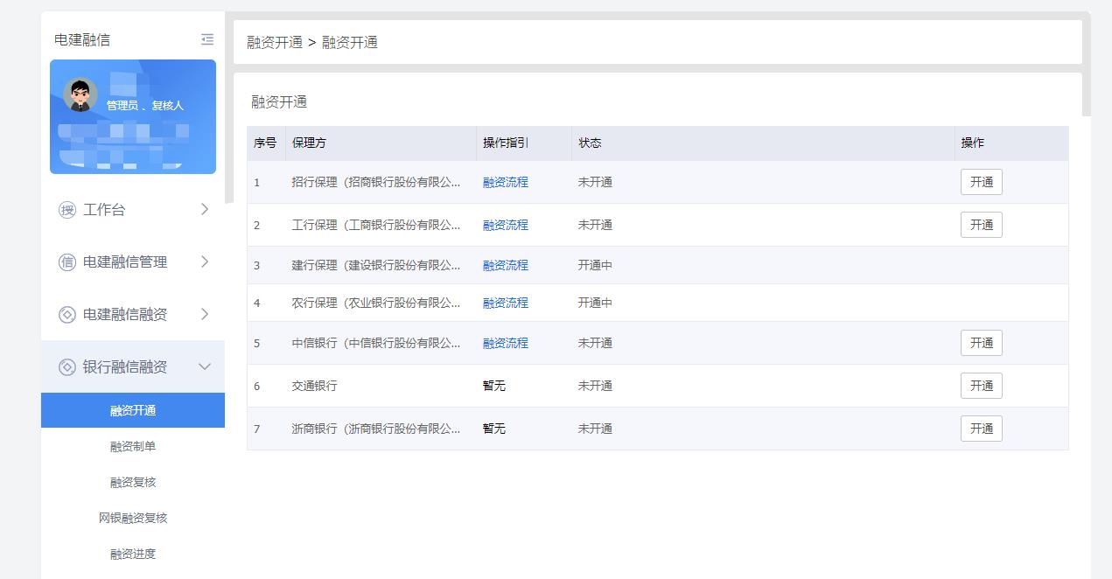
Task: Click the 银行融信融资 menu icon
Action: point(67,367)
